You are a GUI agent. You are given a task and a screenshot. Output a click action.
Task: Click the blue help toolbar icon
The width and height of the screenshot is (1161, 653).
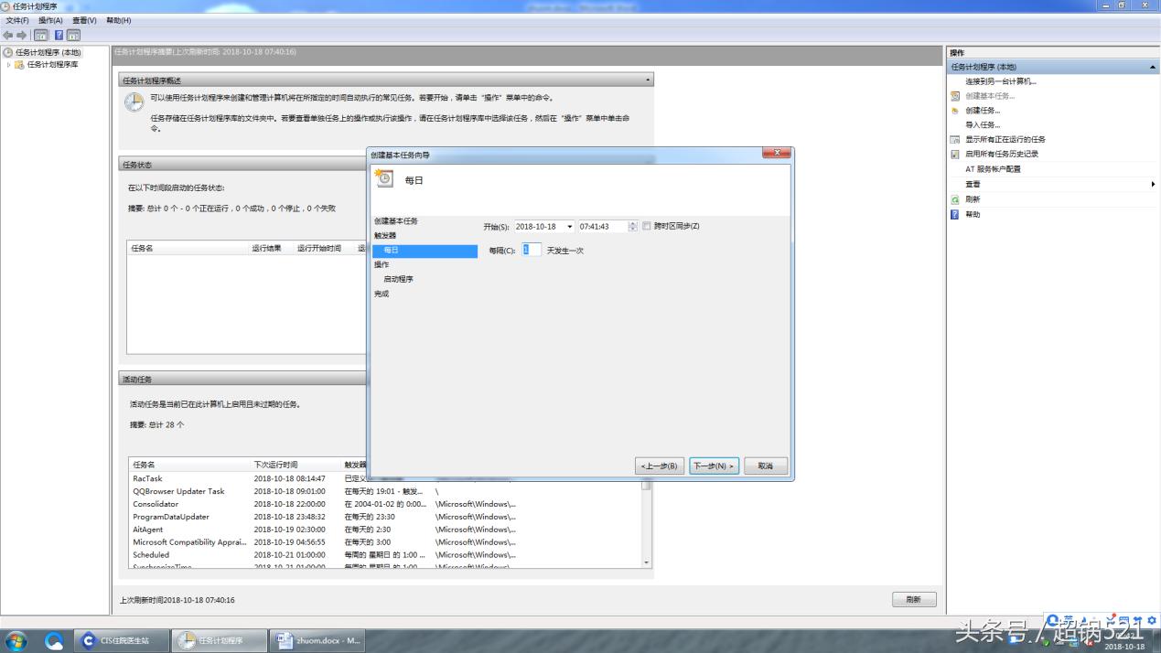[x=59, y=35]
